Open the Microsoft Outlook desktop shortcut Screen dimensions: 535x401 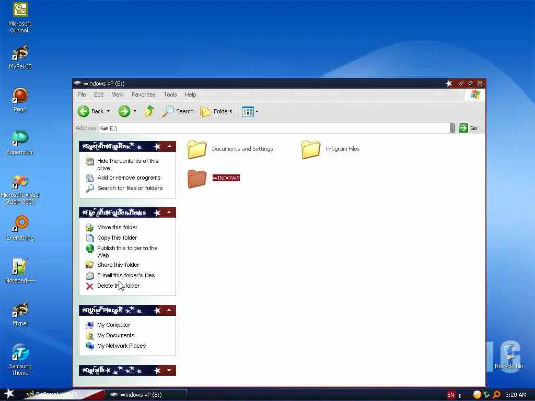[20, 18]
